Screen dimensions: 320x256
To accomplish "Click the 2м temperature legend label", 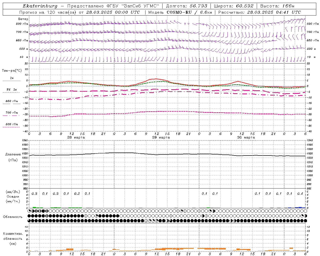I will [x=12, y=78].
